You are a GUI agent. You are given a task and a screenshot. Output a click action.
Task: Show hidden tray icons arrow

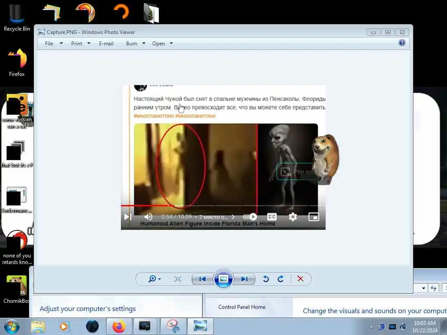point(371,327)
